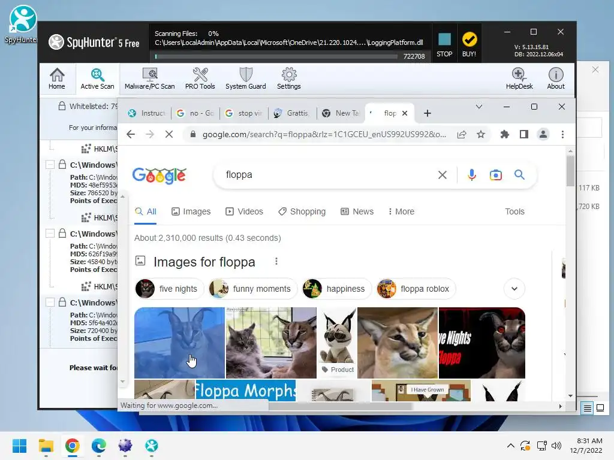The height and width of the screenshot is (460, 614).
Task: Switch to the 'no - Google' tab
Action: 195,113
